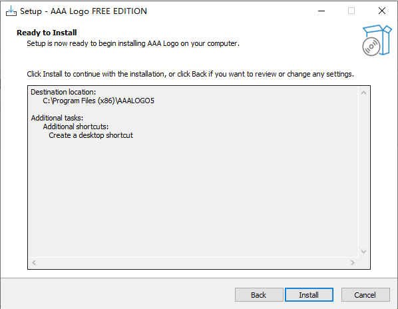Go Back to the previous setup page
This screenshot has width=398, height=309.
259,295
